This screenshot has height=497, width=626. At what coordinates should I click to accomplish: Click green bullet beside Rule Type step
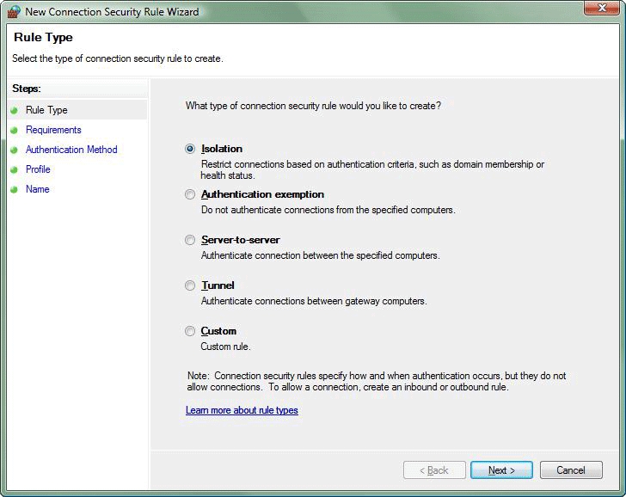15,110
